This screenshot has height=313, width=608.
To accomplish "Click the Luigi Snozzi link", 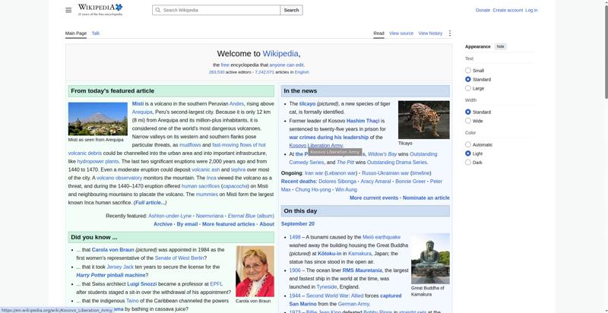I will (142, 284).
